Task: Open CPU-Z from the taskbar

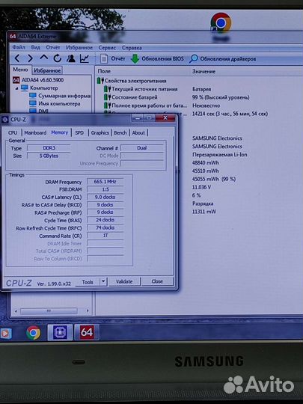Action: [60, 332]
